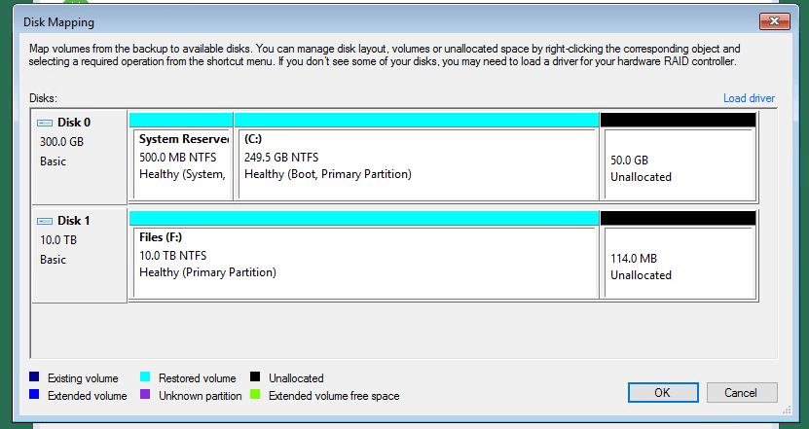809x429 pixels.
Task: Close the Disk Mapping window
Action: [x=774, y=21]
